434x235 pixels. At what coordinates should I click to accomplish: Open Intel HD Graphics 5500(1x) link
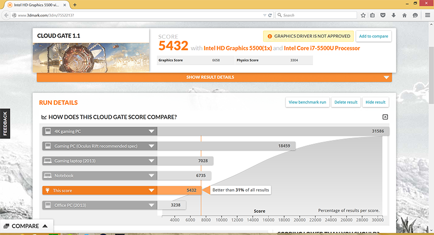point(238,48)
